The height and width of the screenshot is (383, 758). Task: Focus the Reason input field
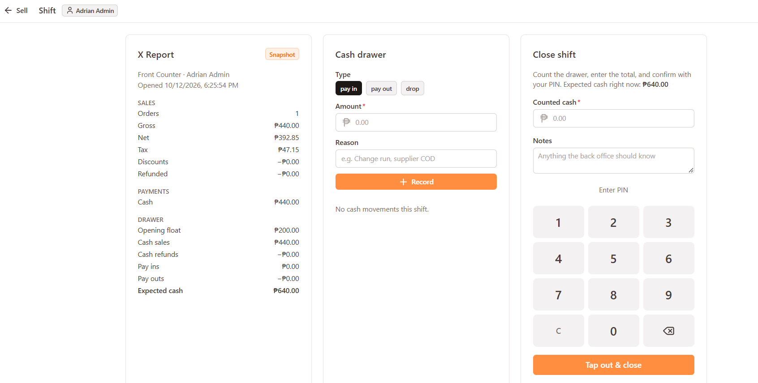click(416, 158)
